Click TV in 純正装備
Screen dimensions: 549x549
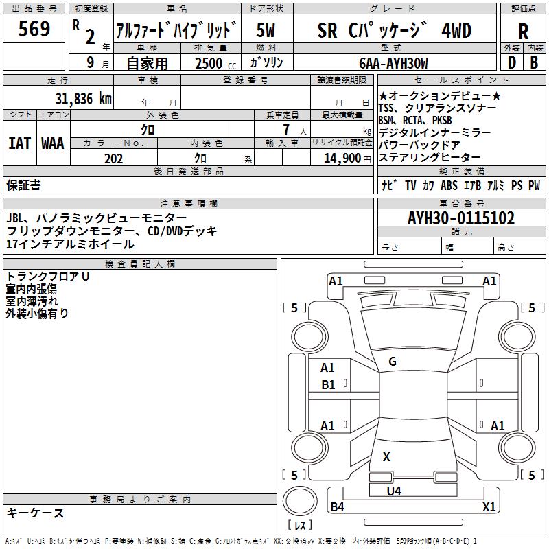click(410, 185)
